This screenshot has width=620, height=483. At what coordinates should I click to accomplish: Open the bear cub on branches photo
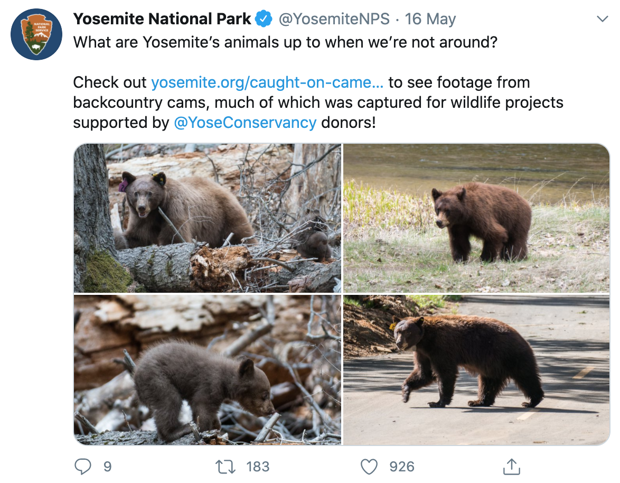pyautogui.click(x=208, y=370)
